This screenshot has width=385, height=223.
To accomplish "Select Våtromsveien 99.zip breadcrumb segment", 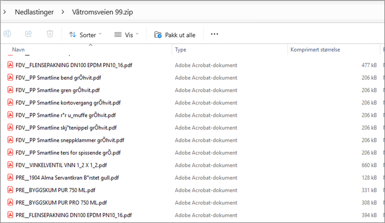I will tap(102, 12).
